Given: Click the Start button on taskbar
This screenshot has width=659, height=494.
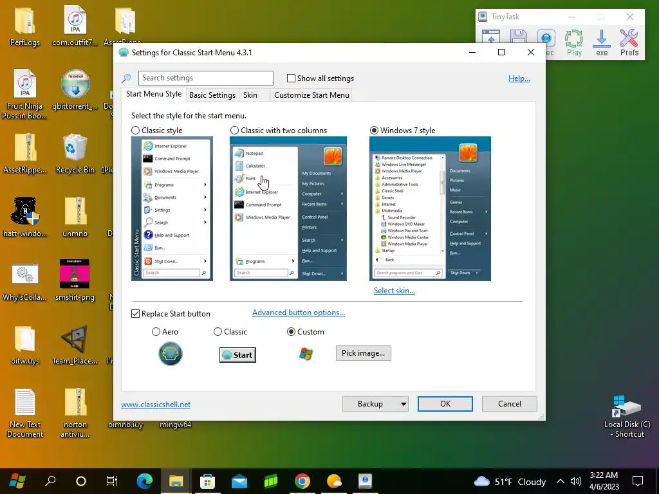Looking at the screenshot, I should 17,481.
